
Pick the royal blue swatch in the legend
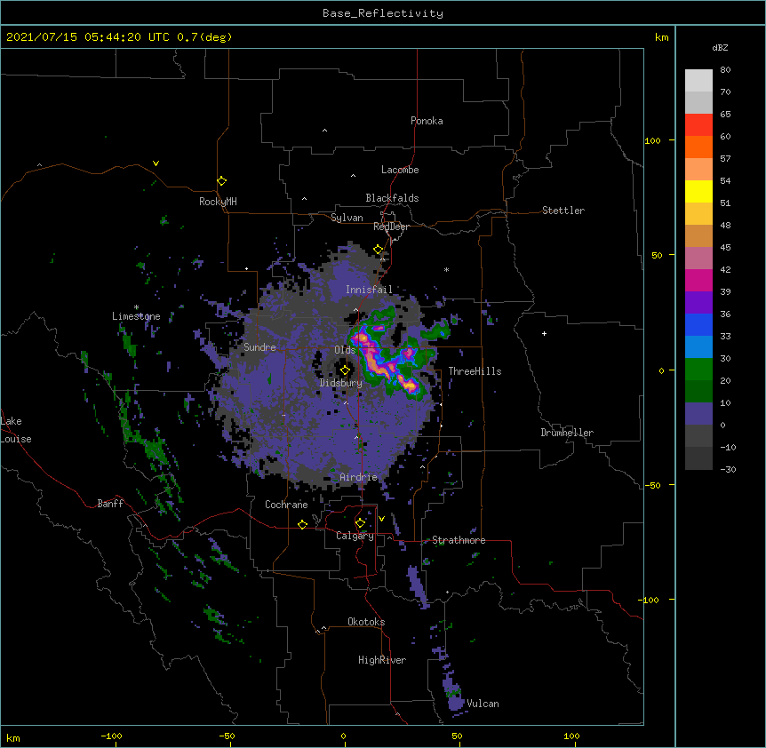698,324
